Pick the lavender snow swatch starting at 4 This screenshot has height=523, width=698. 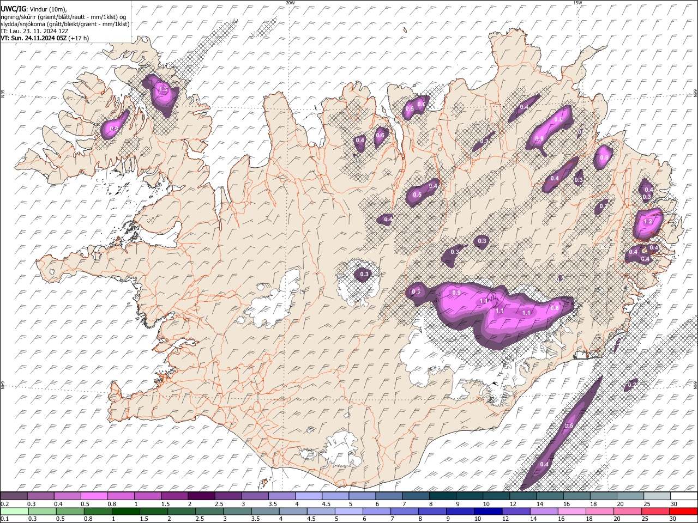(x=308, y=496)
